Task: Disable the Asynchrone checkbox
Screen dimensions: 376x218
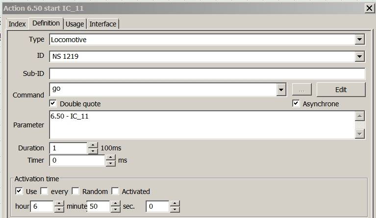Action: click(x=296, y=104)
